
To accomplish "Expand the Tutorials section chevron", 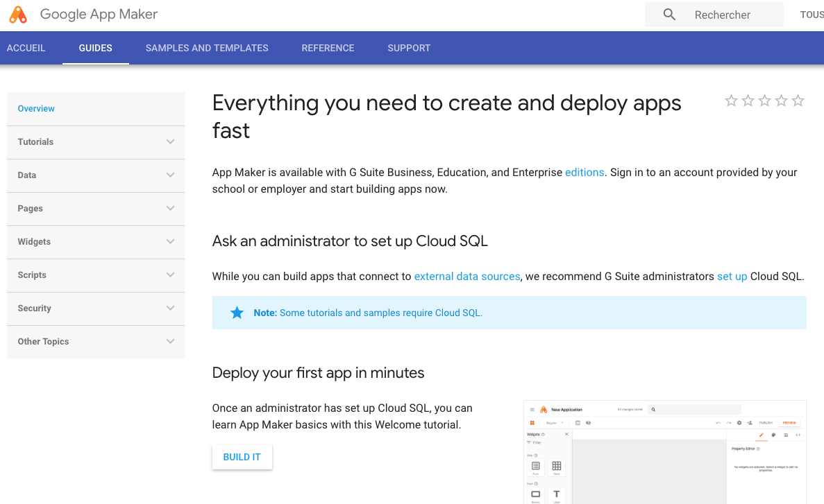I will [170, 141].
